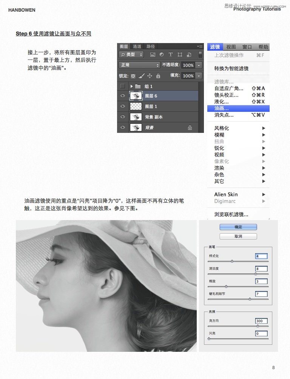The height and width of the screenshot is (379, 290).
Task: Switch to the 路径 tab
Action: tap(150, 46)
